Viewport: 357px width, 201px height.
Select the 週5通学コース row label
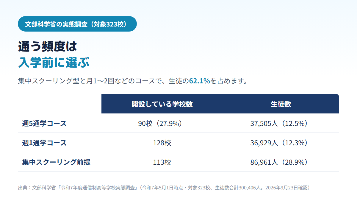pyautogui.click(x=44, y=124)
